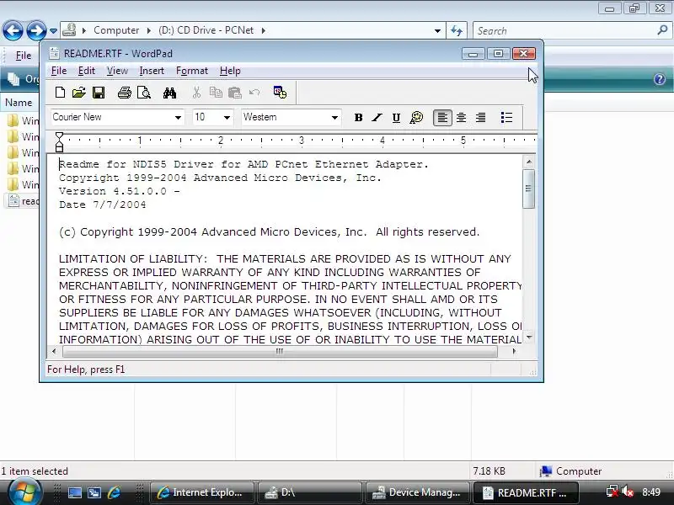Click the first line Readme for NDIS5 Driver
The image size is (674, 505).
pyautogui.click(x=243, y=164)
